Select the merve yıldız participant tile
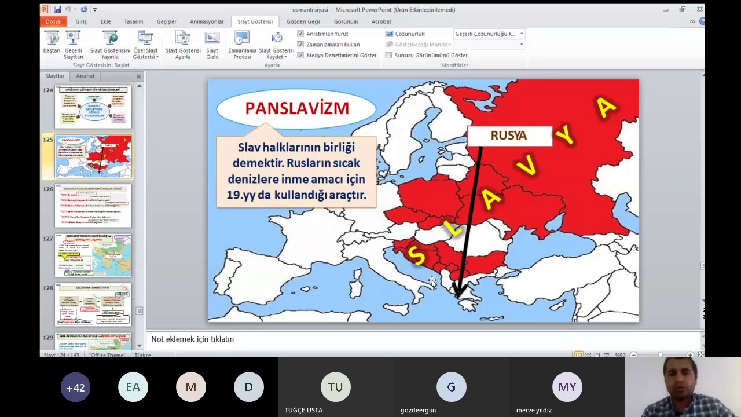 (567, 387)
